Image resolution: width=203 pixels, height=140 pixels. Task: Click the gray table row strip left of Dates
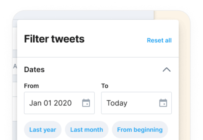tap(15, 78)
